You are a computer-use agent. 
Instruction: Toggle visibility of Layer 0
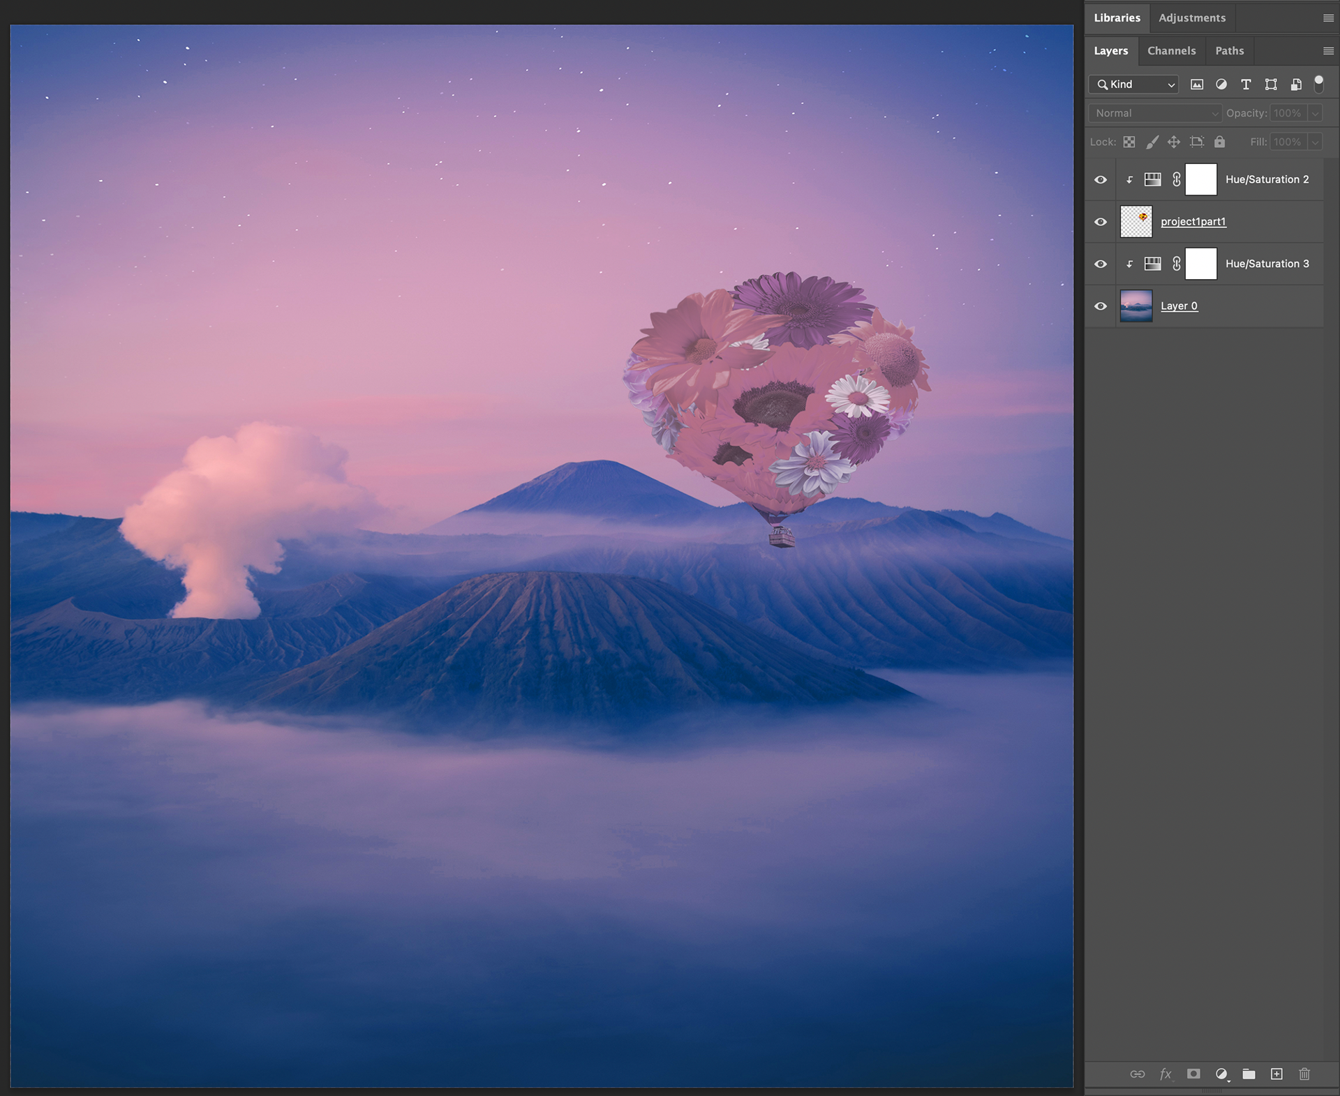pos(1101,306)
